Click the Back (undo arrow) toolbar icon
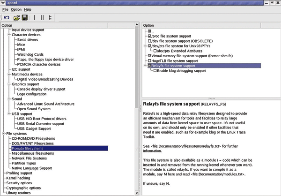This screenshot has width=281, height=196. [x=6, y=17]
